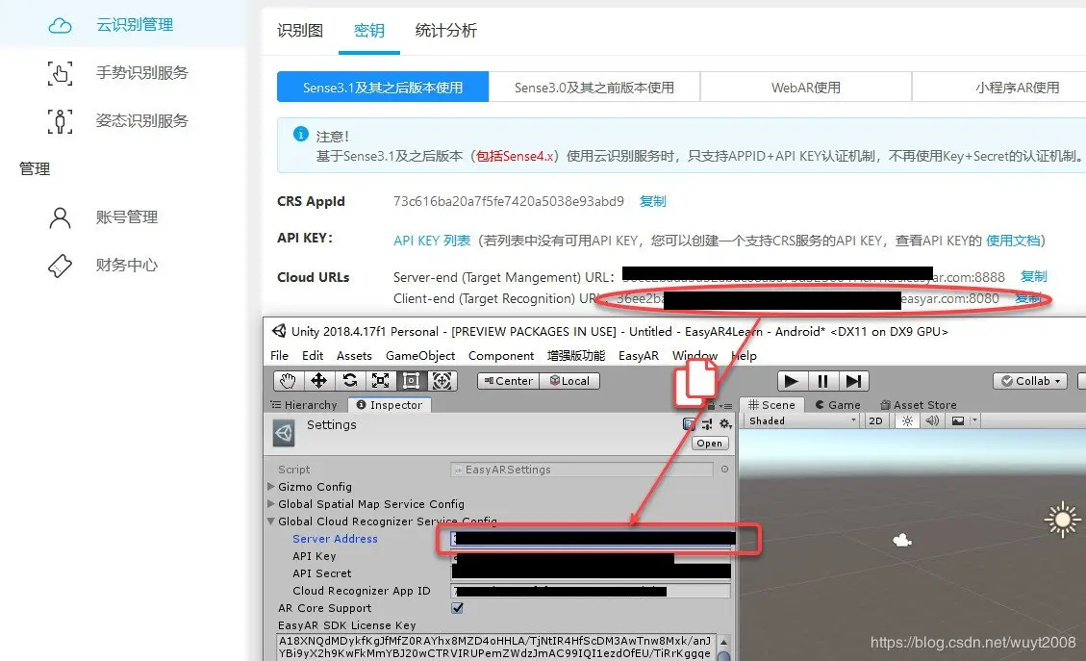Select the Hand tool in Unity toolbar
The width and height of the screenshot is (1086, 661).
tap(289, 381)
